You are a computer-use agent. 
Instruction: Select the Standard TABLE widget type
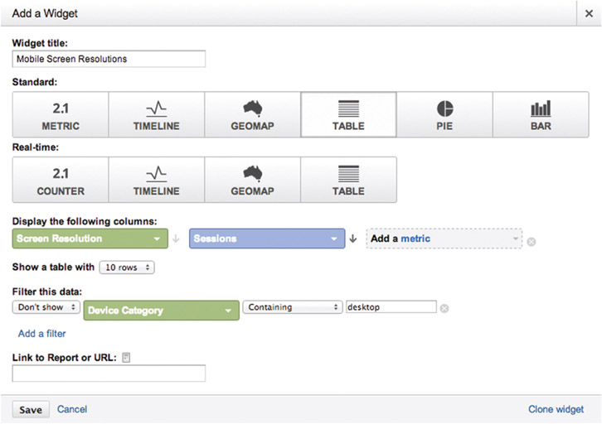click(x=348, y=114)
